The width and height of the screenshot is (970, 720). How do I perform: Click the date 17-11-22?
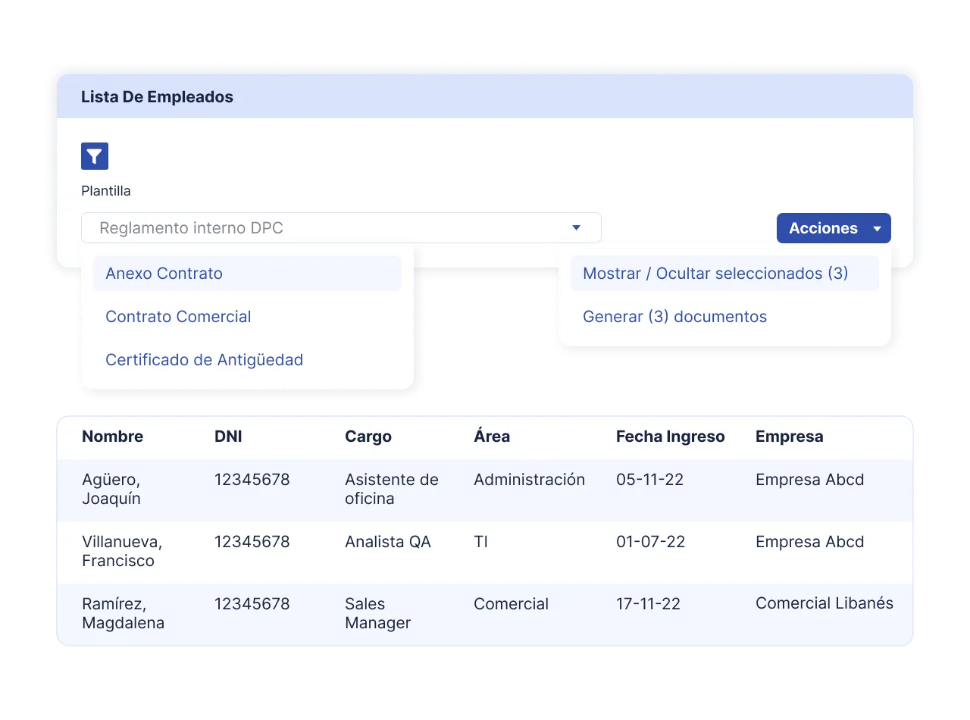point(648,604)
